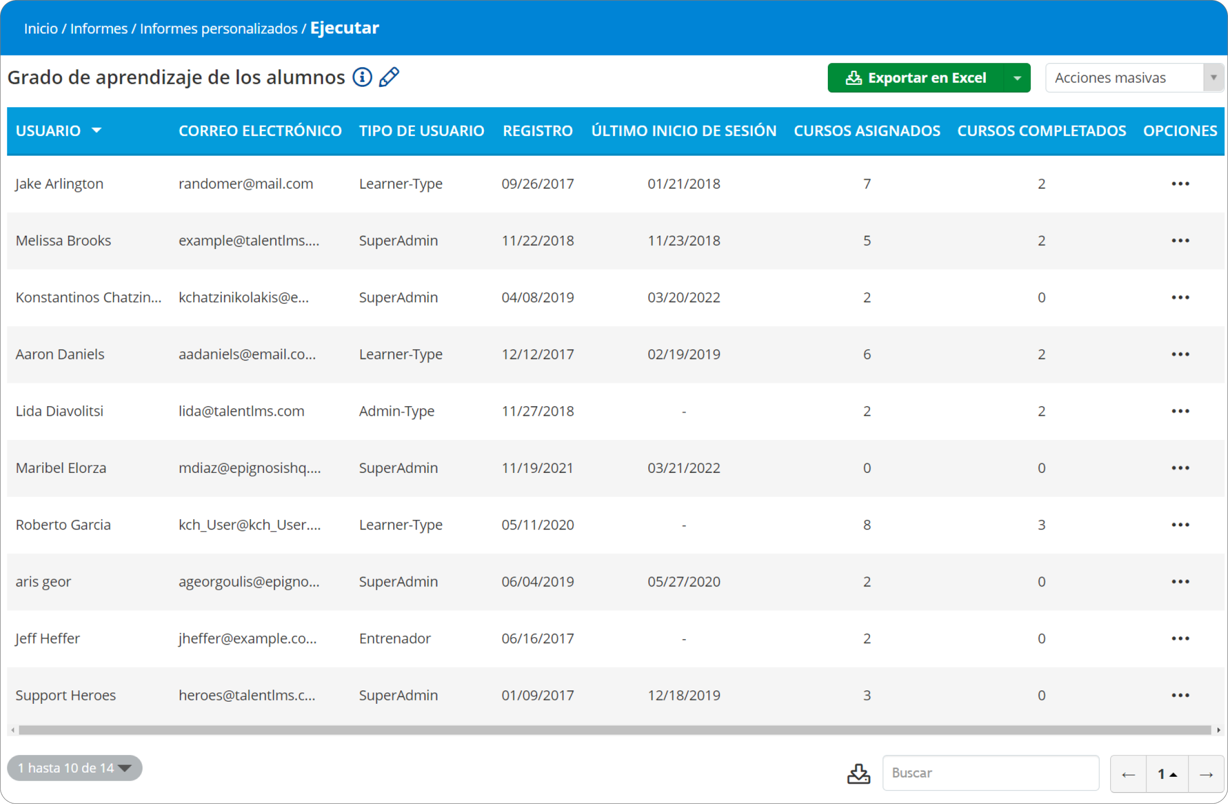Click the pencil edit icon beside report title
The image size is (1228, 804).
click(x=389, y=77)
